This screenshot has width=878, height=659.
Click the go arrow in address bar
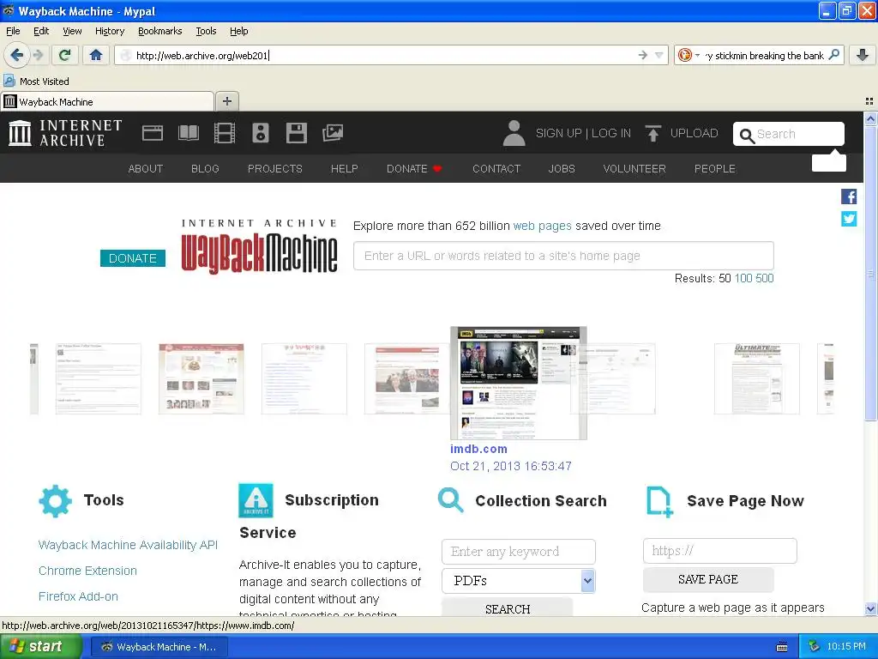pyautogui.click(x=643, y=55)
